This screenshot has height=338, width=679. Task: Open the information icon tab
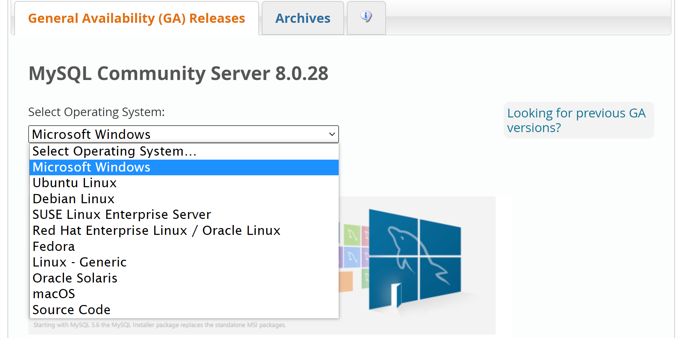tap(366, 18)
